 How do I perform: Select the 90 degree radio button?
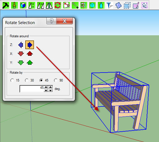click(56, 80)
